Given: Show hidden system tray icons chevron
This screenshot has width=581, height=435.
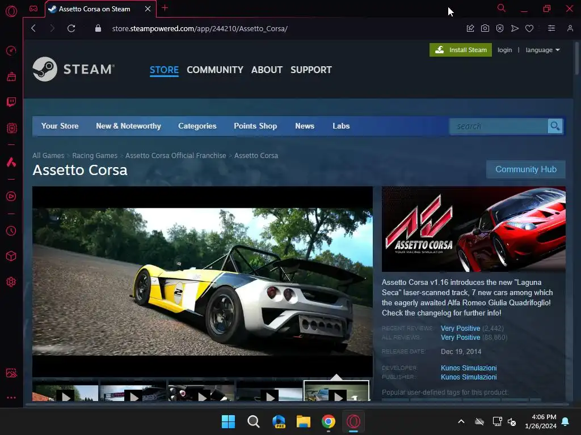Looking at the screenshot, I should (x=461, y=421).
